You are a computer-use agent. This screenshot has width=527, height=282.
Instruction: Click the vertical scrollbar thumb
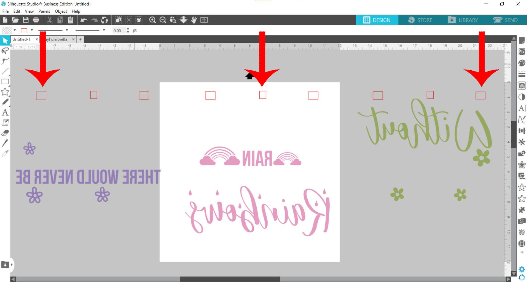pos(514,134)
